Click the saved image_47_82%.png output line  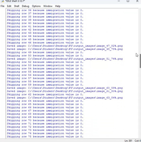(65, 46)
